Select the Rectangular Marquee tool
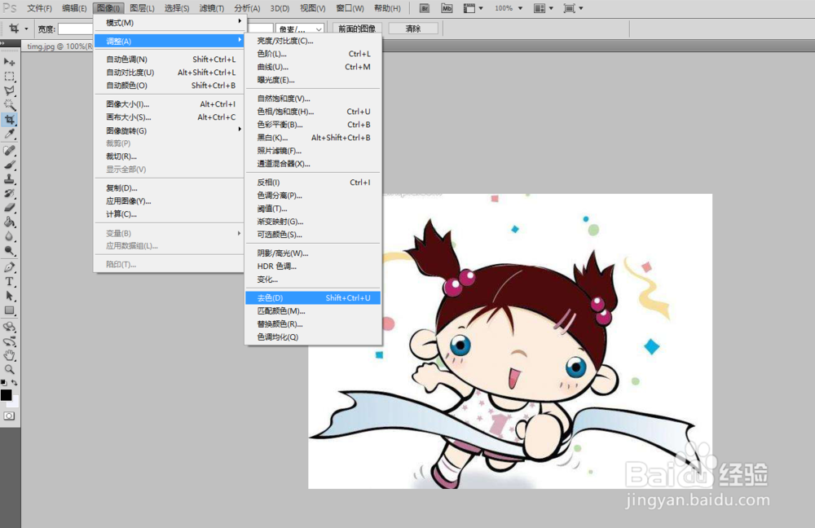The image size is (815, 528). click(x=9, y=77)
